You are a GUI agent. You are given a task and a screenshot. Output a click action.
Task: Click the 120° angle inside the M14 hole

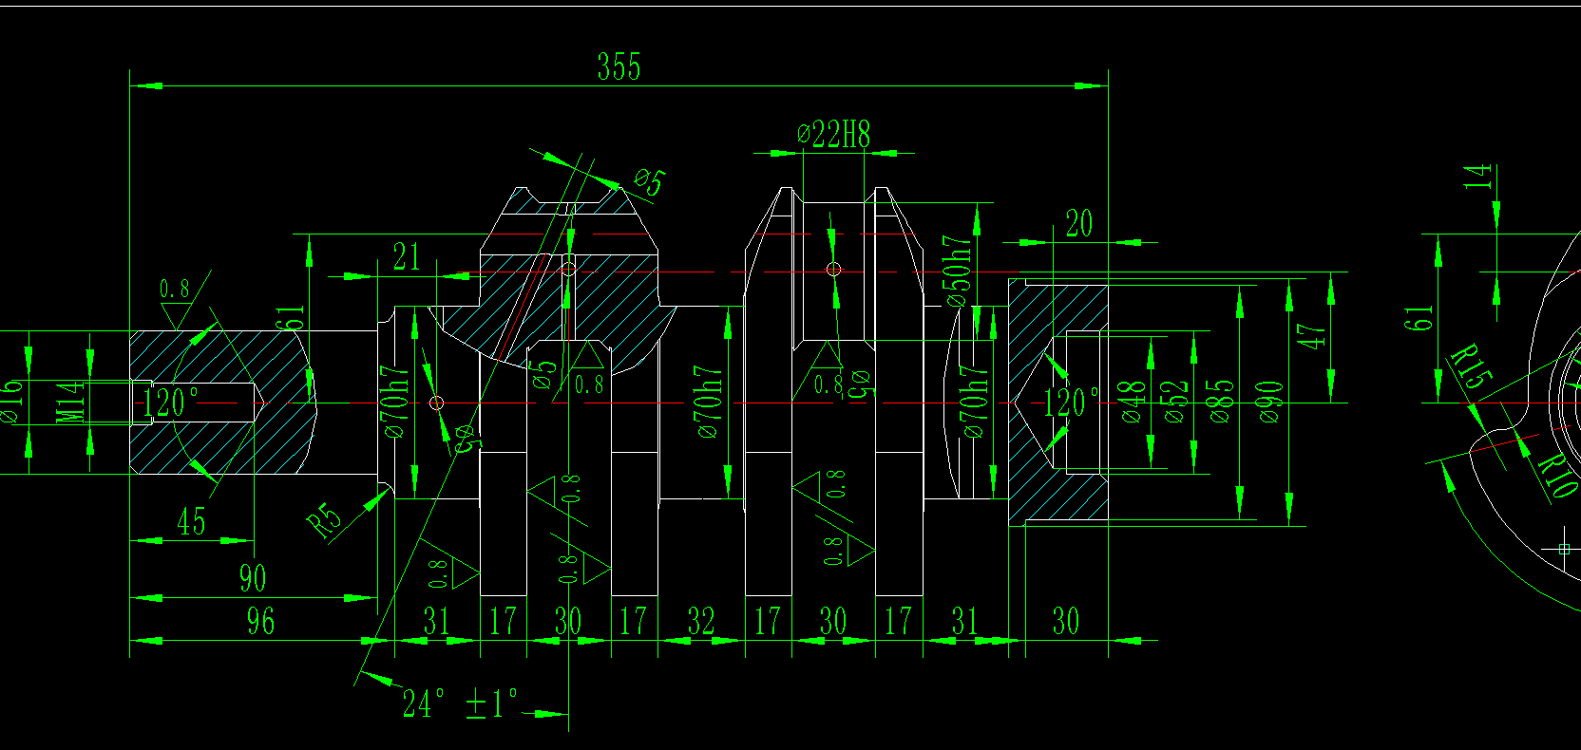[171, 403]
